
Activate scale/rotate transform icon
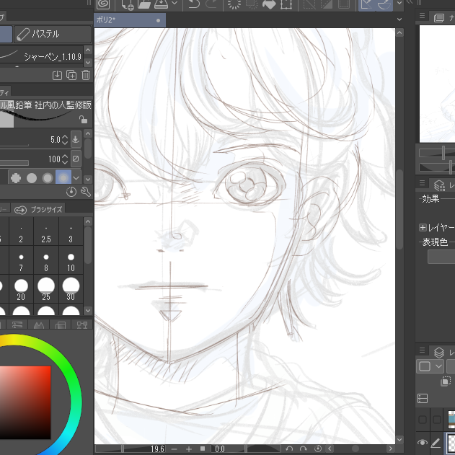click(286, 4)
